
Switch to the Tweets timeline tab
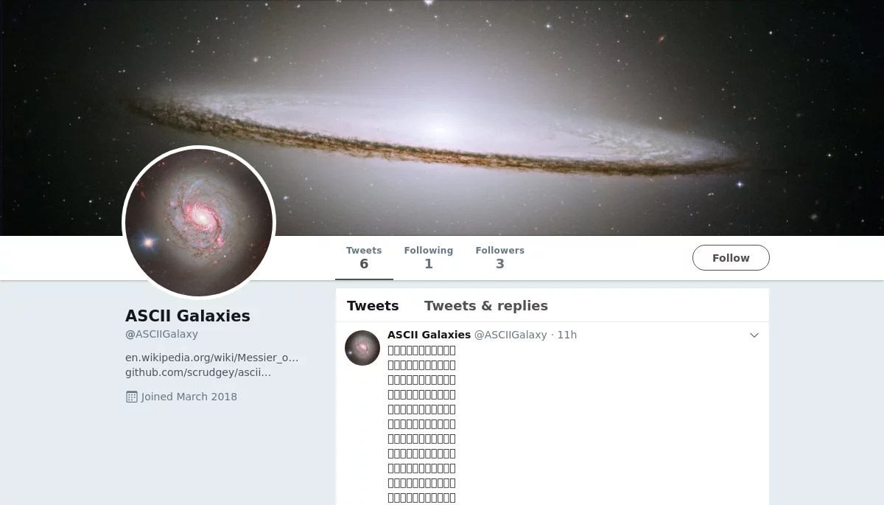coord(373,306)
